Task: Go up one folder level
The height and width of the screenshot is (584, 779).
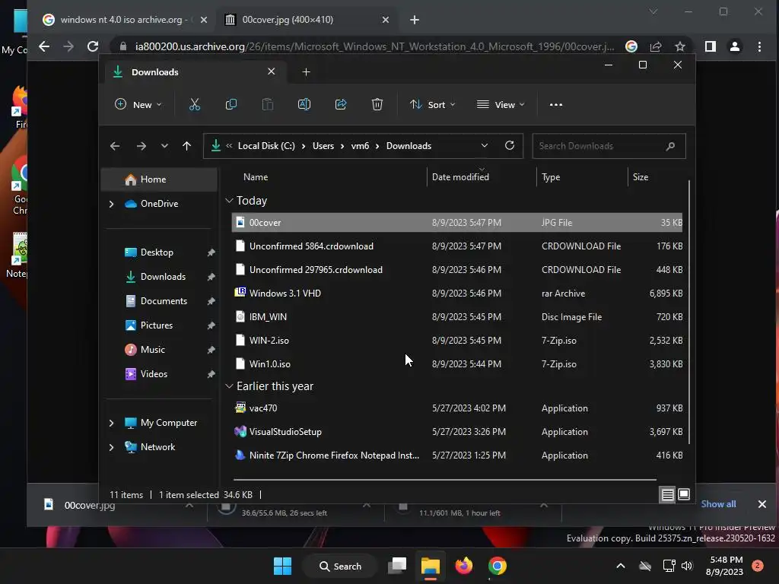Action: 187,146
